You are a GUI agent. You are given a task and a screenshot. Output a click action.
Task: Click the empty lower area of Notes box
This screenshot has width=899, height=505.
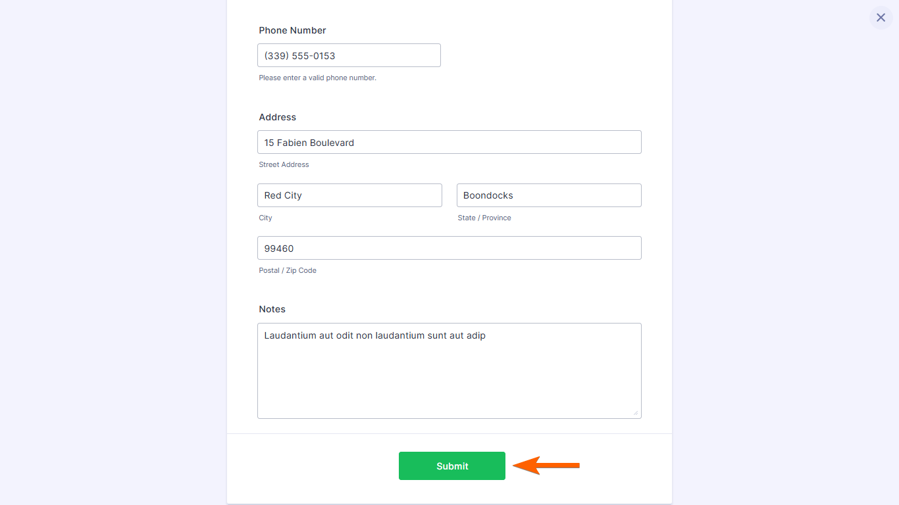point(449,388)
